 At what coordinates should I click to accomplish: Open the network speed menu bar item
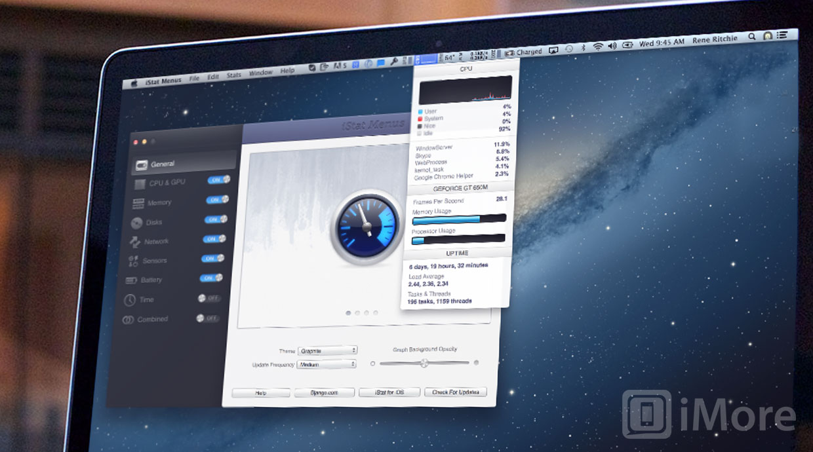[481, 54]
